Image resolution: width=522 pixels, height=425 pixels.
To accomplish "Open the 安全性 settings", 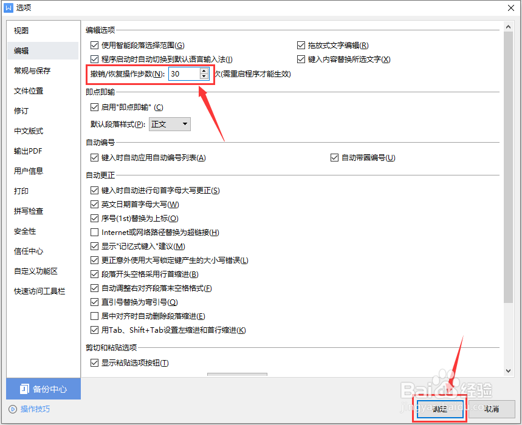I will point(43,231).
